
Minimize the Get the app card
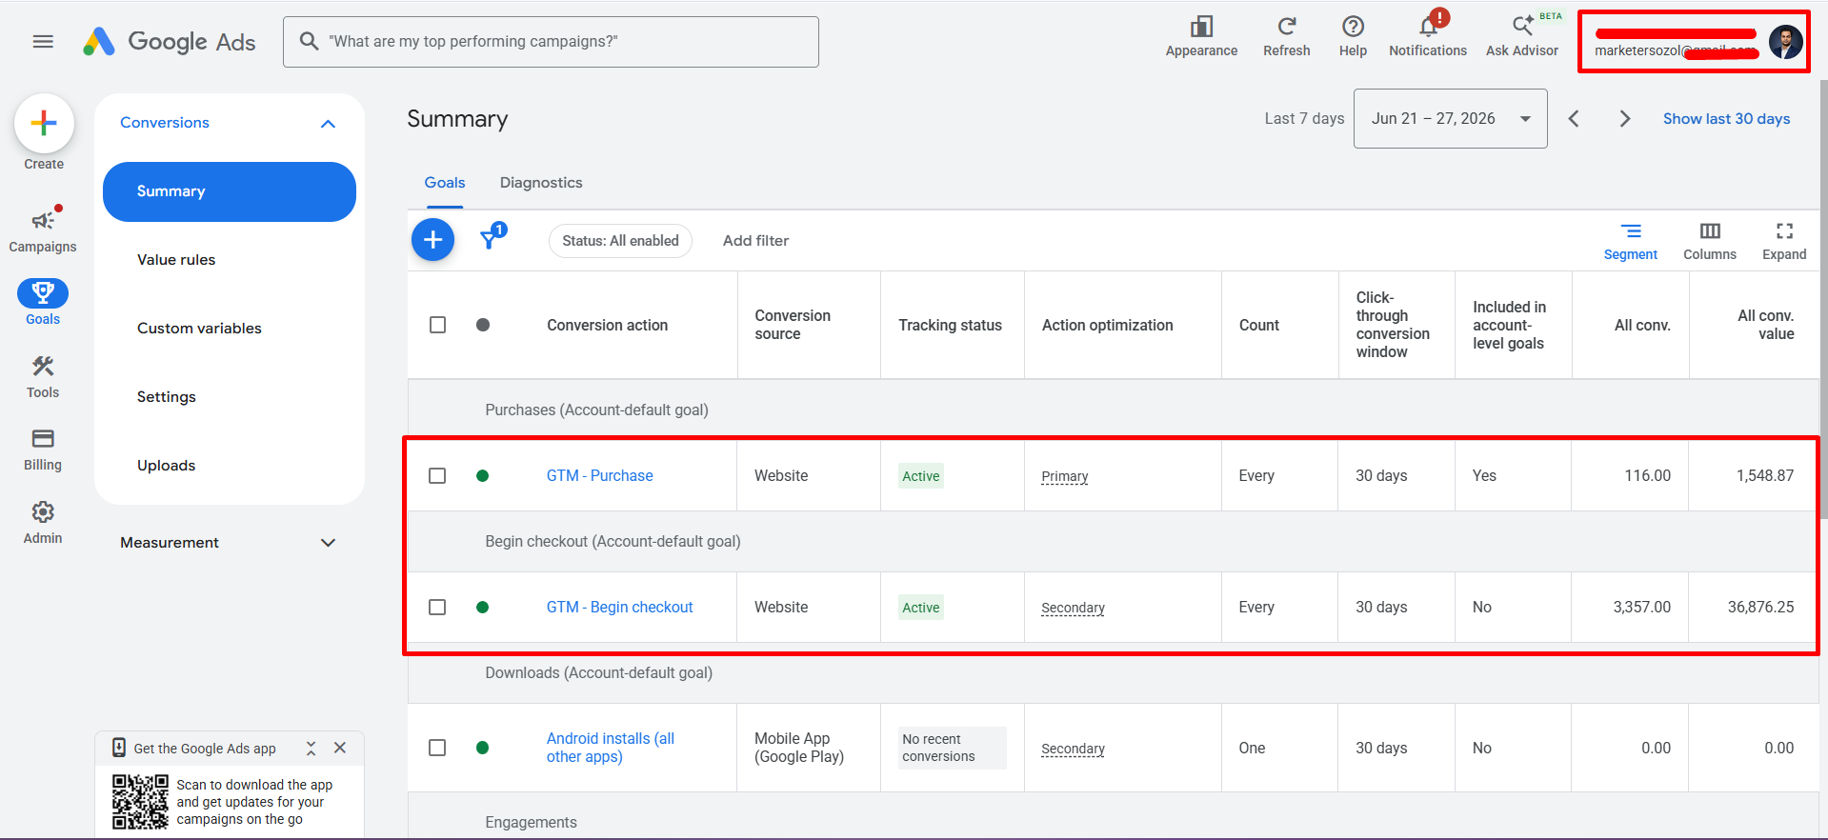311,749
